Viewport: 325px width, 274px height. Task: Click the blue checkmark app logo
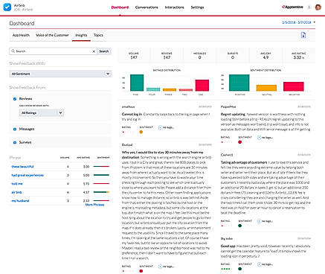coord(7,7)
